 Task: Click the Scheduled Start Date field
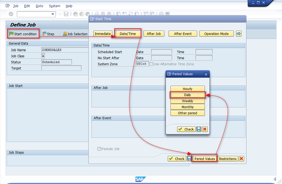point(162,52)
